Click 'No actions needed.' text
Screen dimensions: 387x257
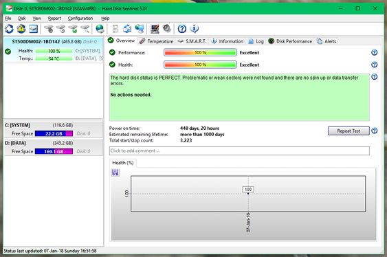tap(131, 95)
